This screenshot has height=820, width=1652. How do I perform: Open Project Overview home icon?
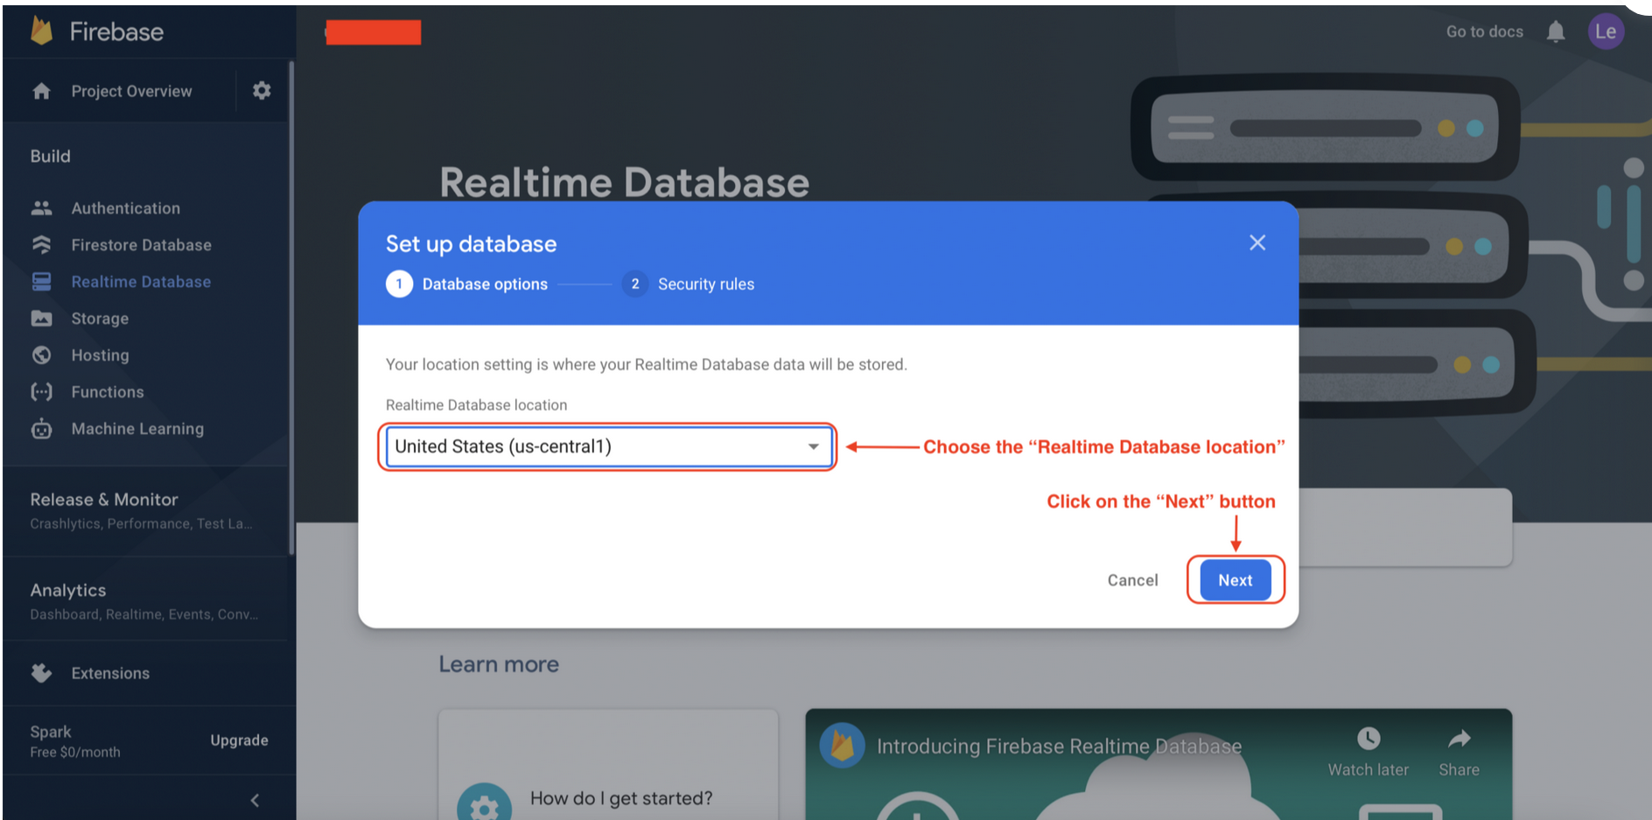pyautogui.click(x=41, y=91)
